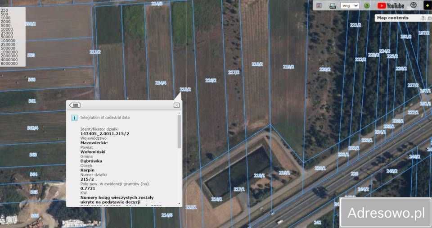Select map scale 1000000

pyautogui.click(x=9, y=52)
